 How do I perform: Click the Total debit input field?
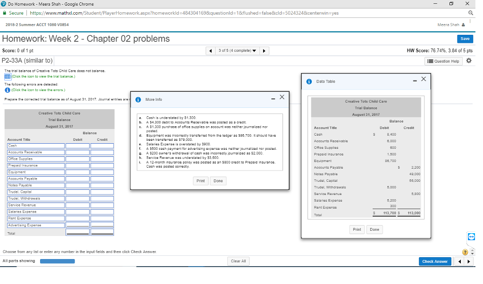(x=77, y=232)
